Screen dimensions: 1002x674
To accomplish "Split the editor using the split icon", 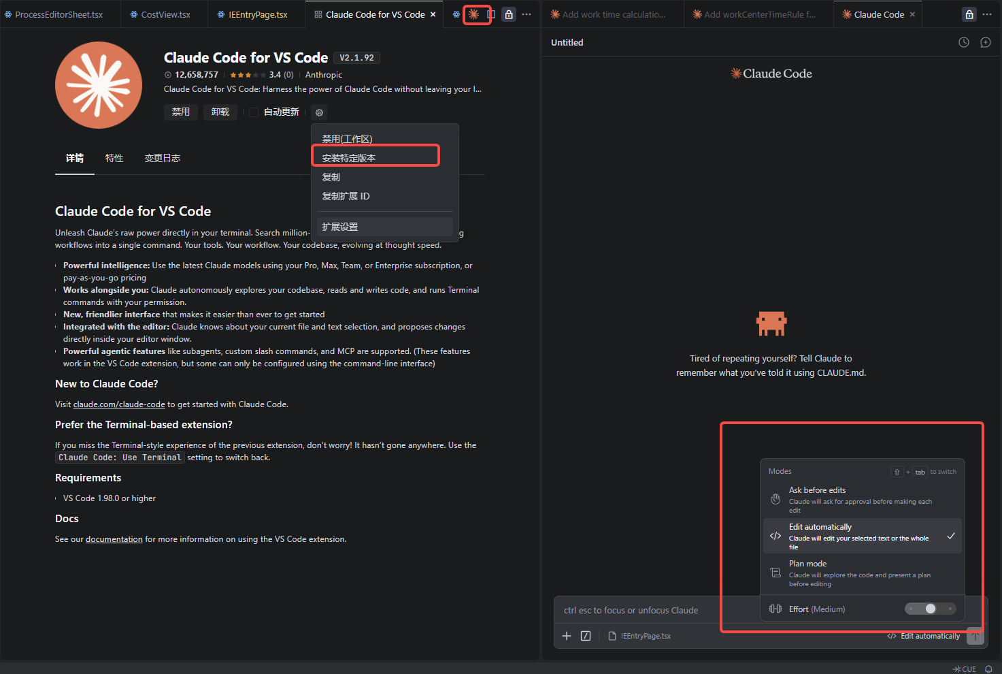I will (x=491, y=14).
